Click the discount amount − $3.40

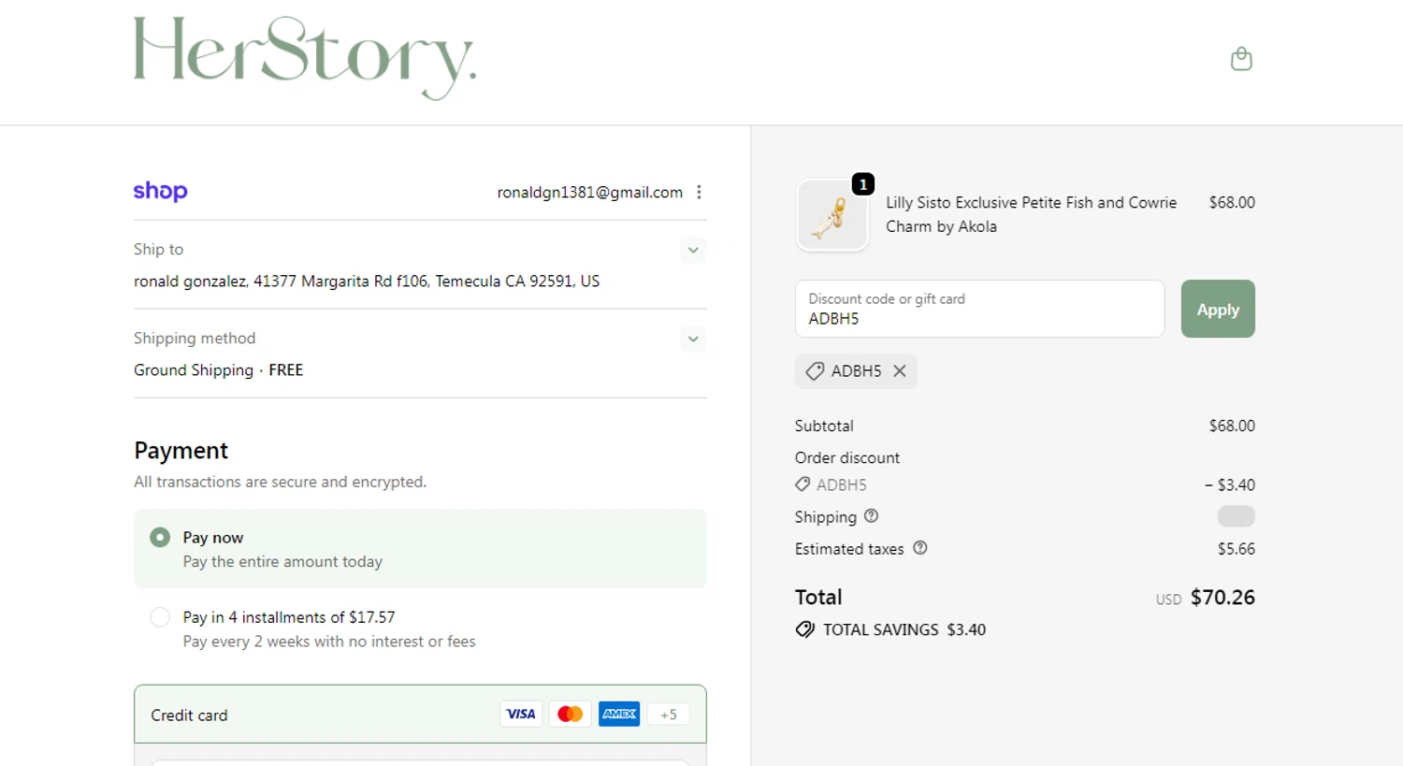[1230, 484]
